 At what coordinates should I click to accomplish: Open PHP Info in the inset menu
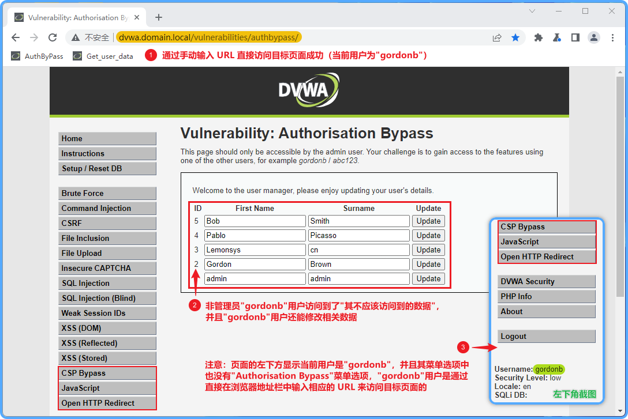click(x=546, y=296)
